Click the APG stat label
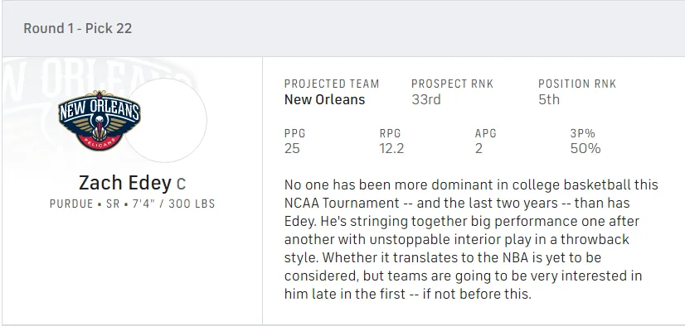 click(x=485, y=133)
